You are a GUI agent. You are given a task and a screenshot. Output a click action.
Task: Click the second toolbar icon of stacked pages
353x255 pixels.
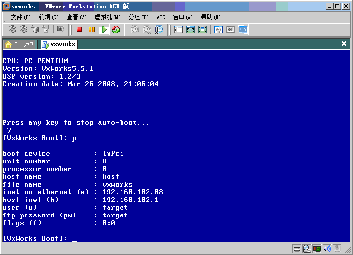24,29
